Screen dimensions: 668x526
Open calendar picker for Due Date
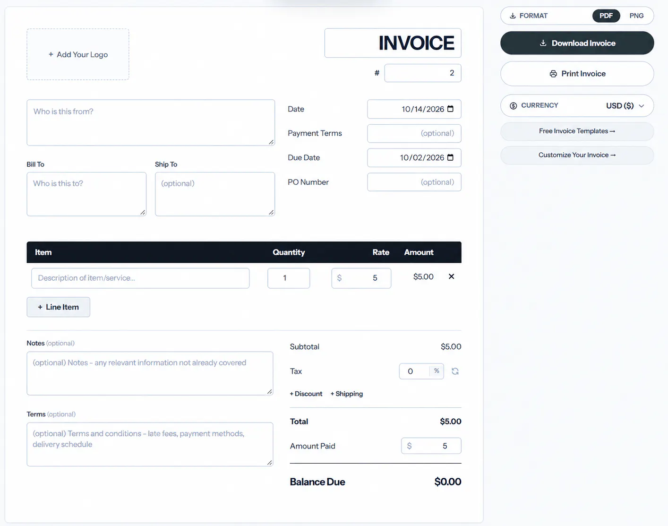[x=450, y=157]
